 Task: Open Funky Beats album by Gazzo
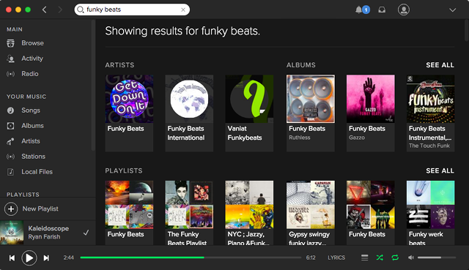click(x=371, y=99)
